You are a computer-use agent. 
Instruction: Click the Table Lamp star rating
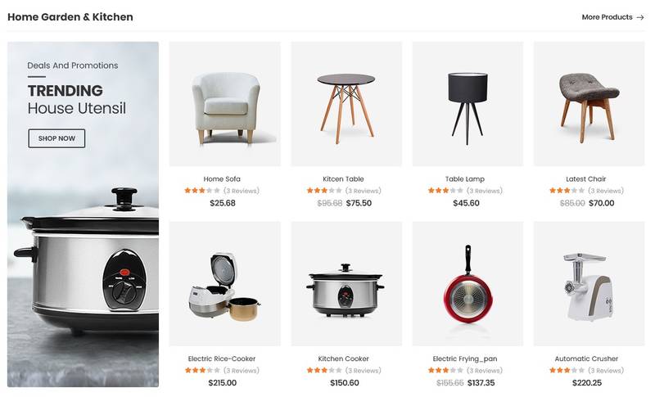445,191
